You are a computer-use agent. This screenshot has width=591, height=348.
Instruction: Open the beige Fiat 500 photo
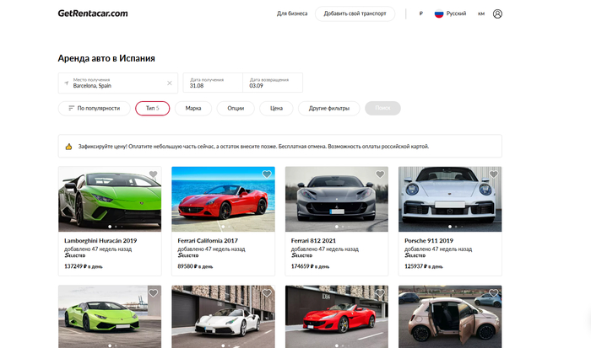tap(450, 316)
